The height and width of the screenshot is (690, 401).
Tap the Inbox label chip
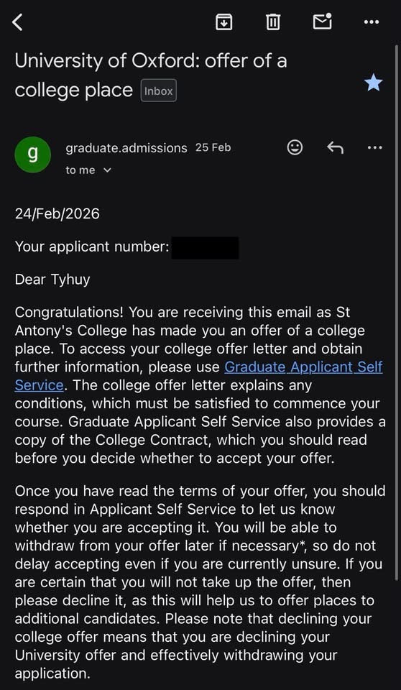point(159,91)
